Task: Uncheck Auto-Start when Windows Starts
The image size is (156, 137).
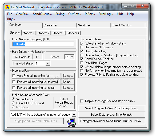Action: point(82,43)
